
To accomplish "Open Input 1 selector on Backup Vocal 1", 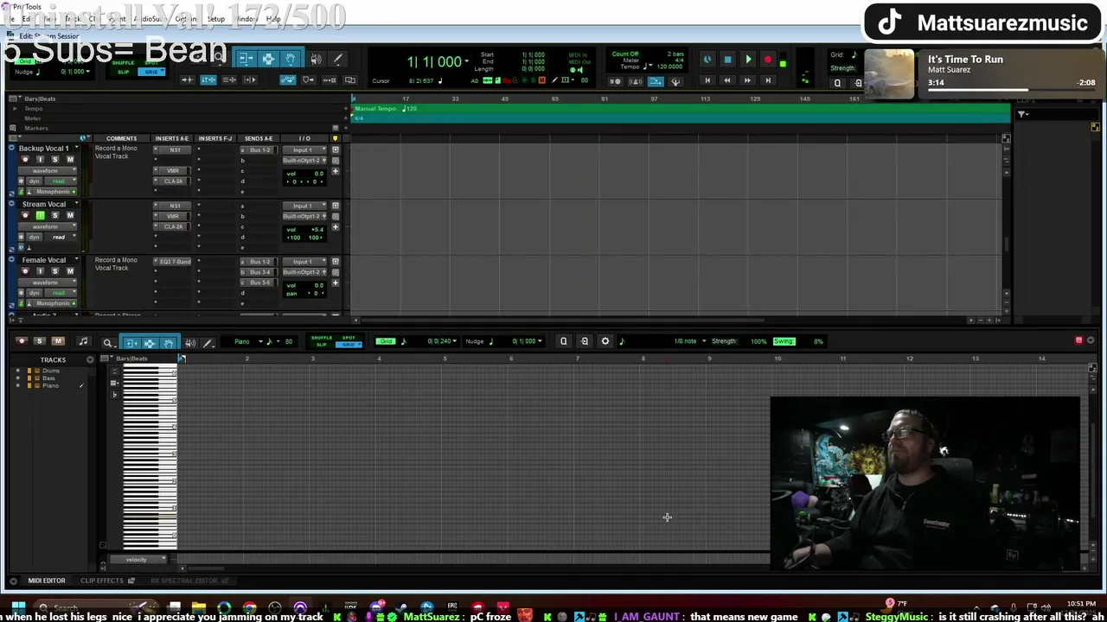I will pyautogui.click(x=304, y=149).
